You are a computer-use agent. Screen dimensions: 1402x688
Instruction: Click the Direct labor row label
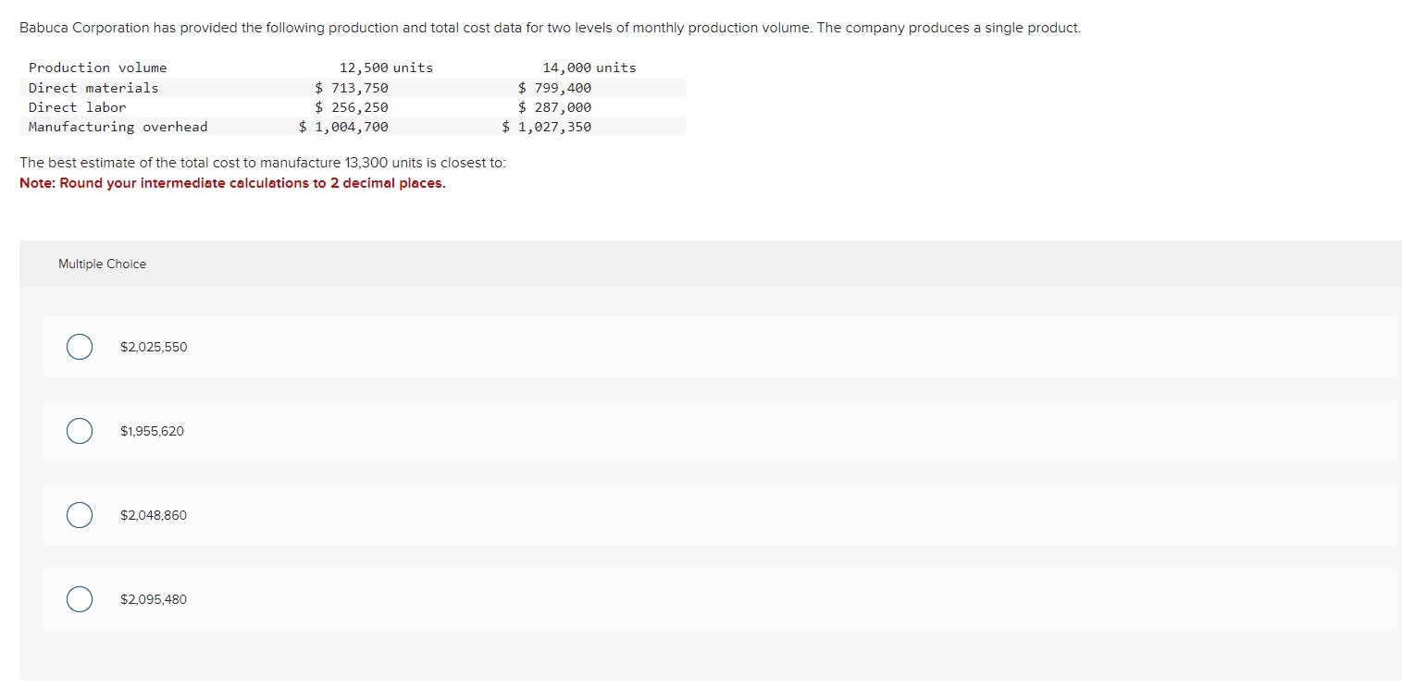tap(77, 106)
